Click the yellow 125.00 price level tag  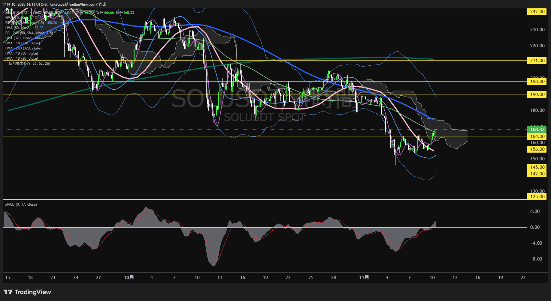tap(537, 197)
